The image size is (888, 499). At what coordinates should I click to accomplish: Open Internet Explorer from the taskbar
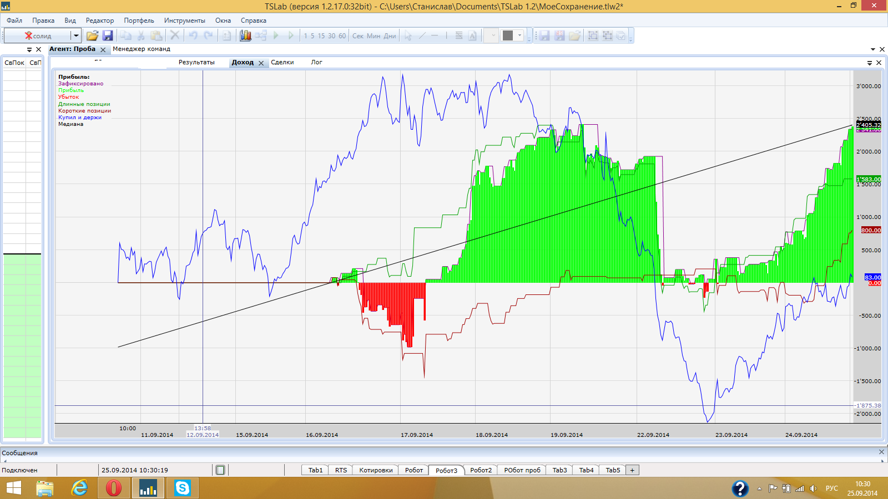point(79,488)
